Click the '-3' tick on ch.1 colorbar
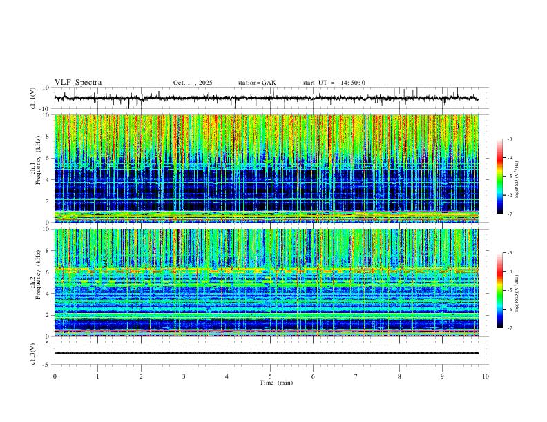 [510, 139]
